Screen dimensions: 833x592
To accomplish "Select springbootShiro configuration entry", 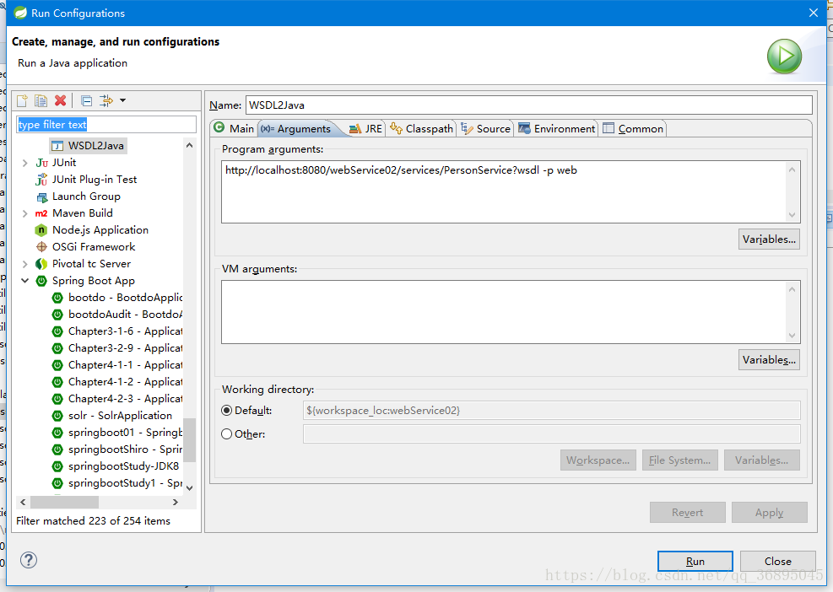I will click(117, 449).
